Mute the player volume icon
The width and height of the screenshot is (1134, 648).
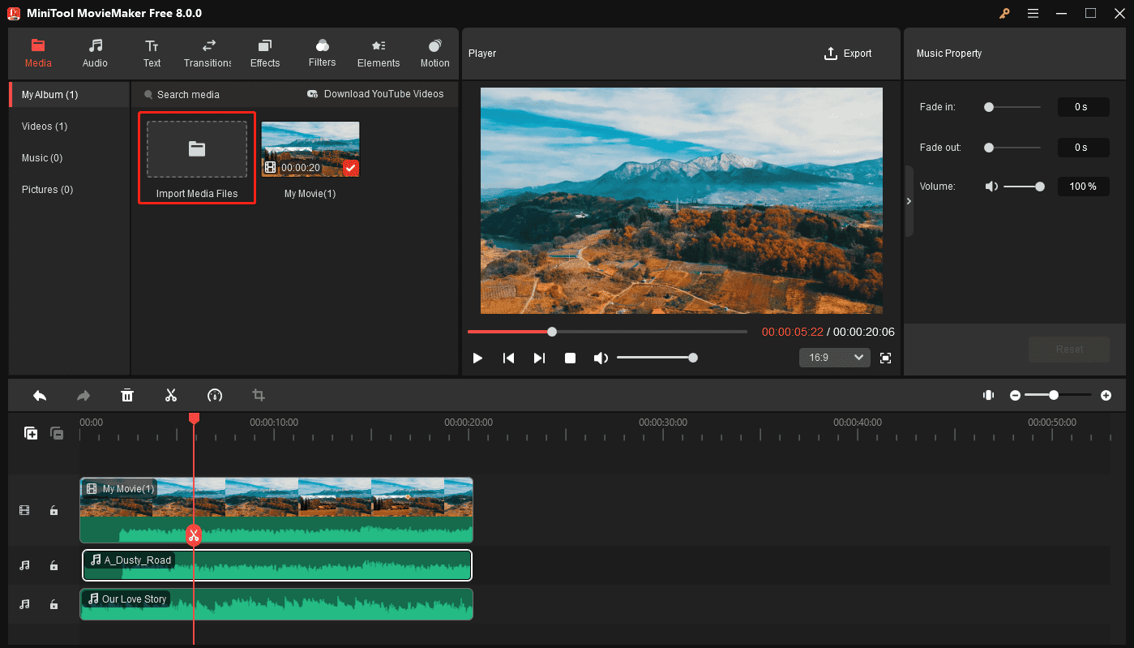coord(601,358)
